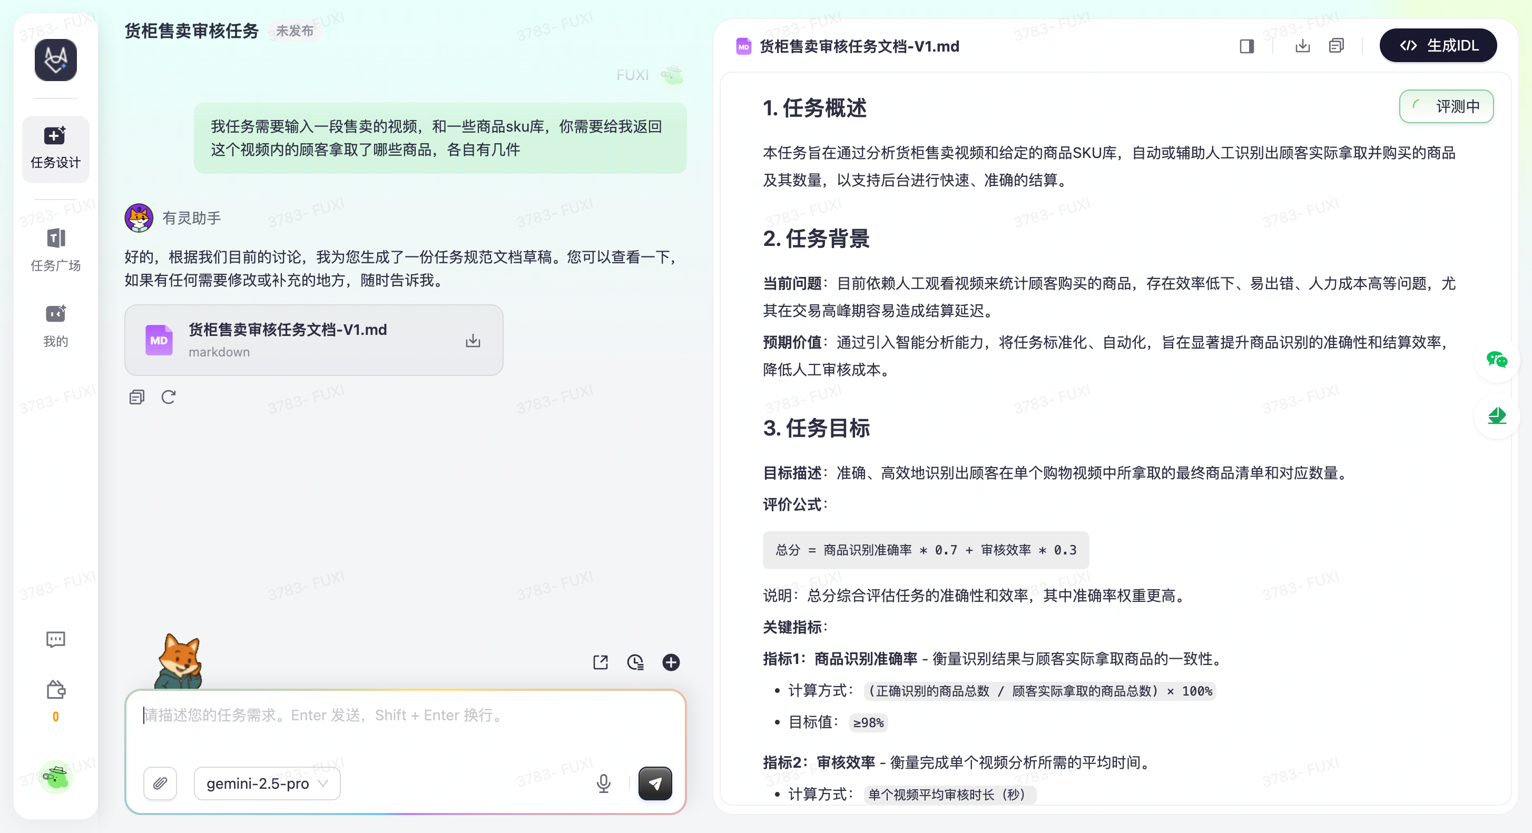Open 任务广场 in the sidebar
1532x833 pixels.
click(x=55, y=250)
